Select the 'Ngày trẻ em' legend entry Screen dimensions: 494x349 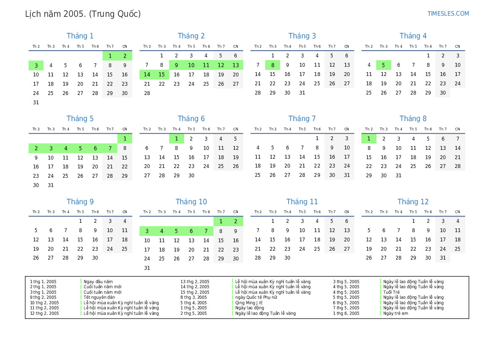pyautogui.click(x=396, y=313)
